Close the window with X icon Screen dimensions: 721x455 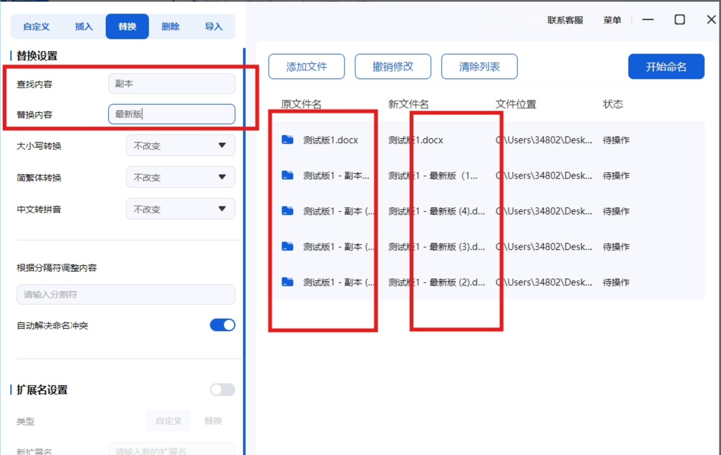(x=711, y=20)
